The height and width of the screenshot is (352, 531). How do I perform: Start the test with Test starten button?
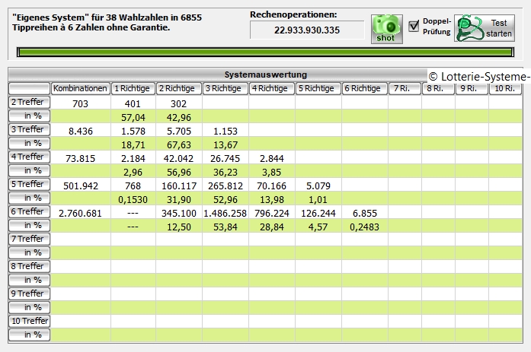point(485,28)
